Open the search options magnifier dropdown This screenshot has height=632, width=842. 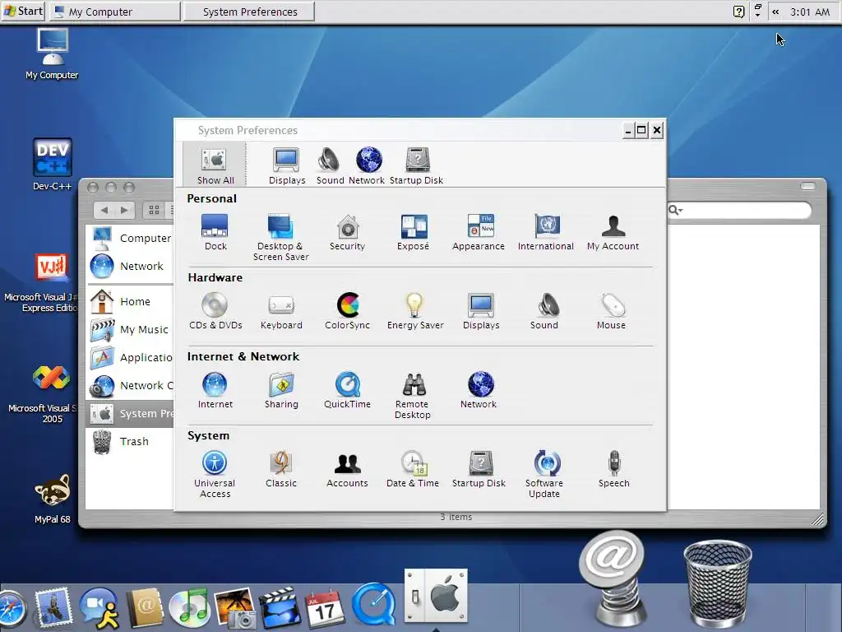tap(675, 210)
